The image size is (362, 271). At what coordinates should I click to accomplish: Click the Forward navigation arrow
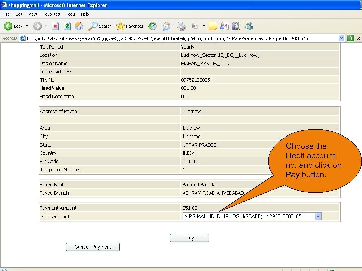point(37,26)
